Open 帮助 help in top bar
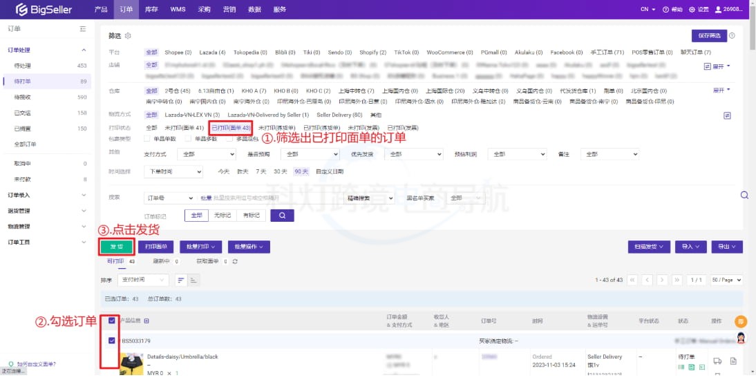 click(672, 10)
